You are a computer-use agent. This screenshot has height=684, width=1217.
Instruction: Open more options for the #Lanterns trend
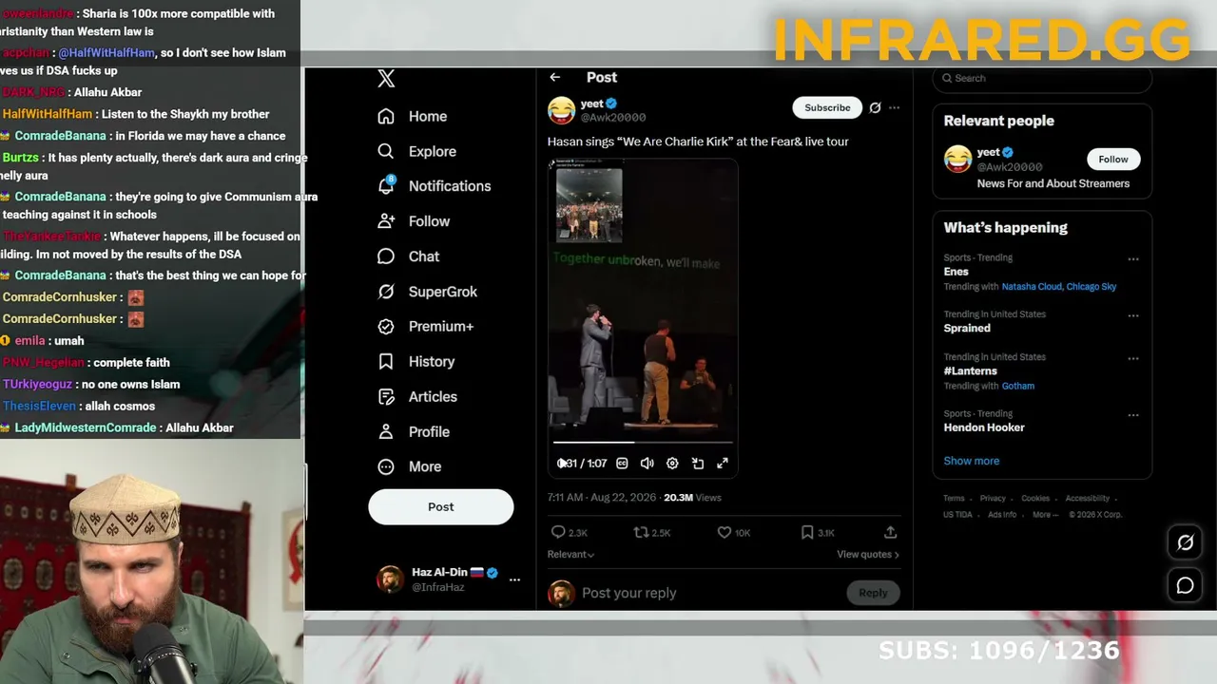tap(1133, 358)
